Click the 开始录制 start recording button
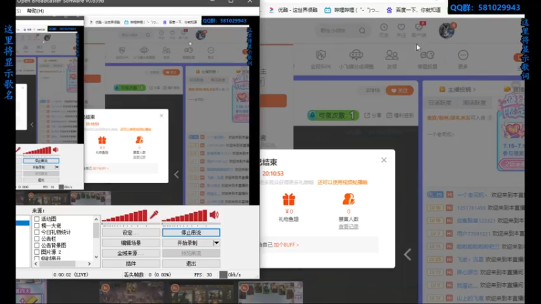Viewport: 541px width, 304px height. click(188, 243)
